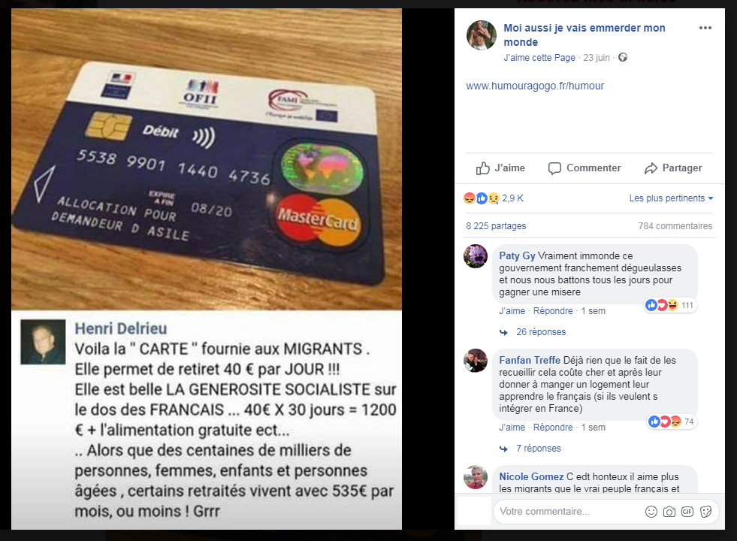
Task: Open the www.humouragogo.fr/humour link
Action: tap(535, 86)
